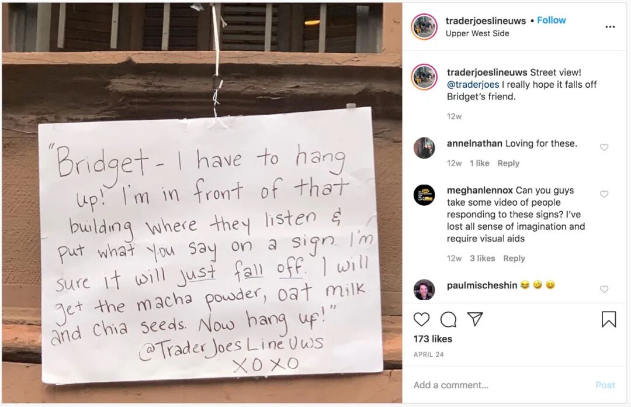Reply to meghanlennox's comment

pos(514,258)
